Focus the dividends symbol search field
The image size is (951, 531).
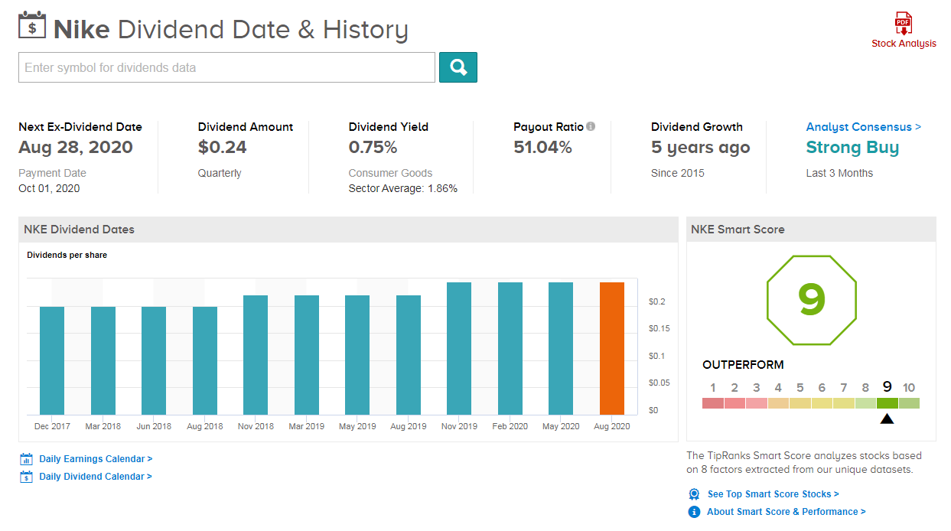[x=226, y=67]
